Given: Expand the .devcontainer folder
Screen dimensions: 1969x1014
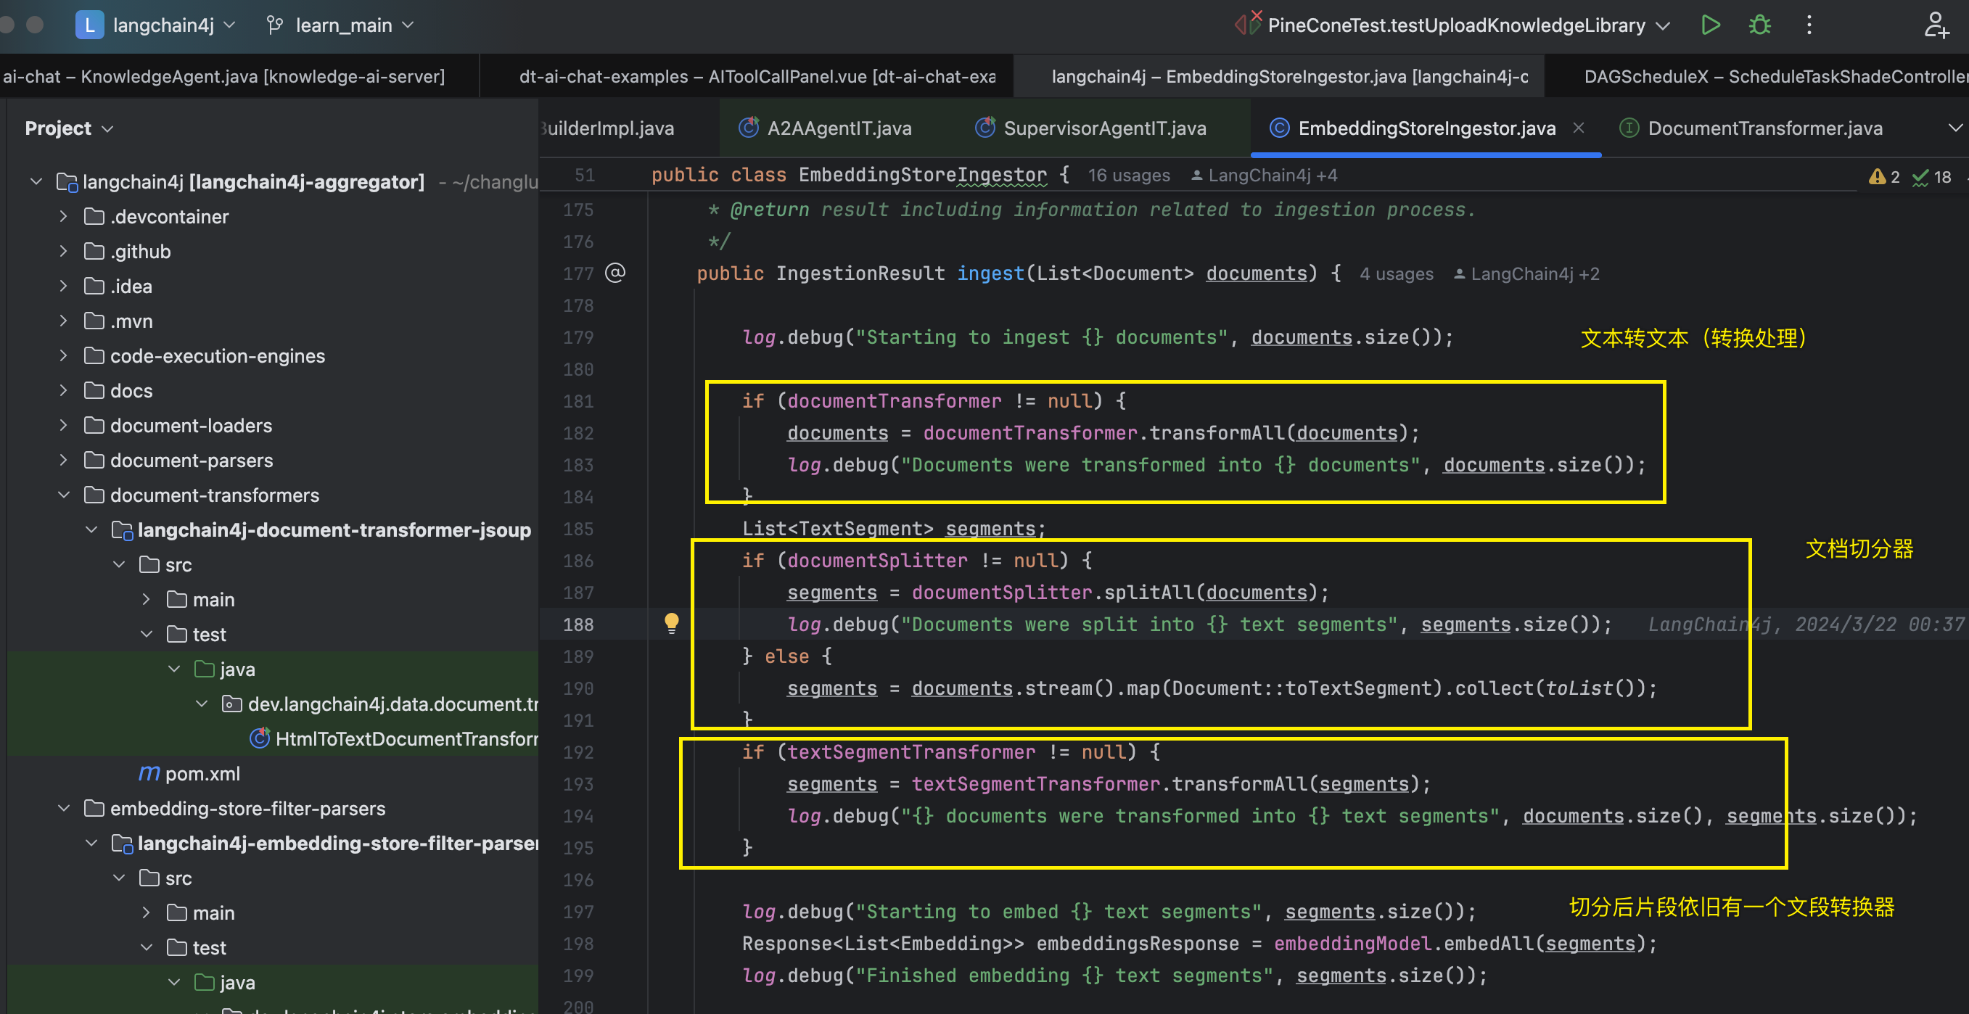Looking at the screenshot, I should click(63, 217).
